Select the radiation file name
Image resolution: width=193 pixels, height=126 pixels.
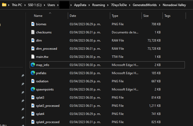coord(42,81)
